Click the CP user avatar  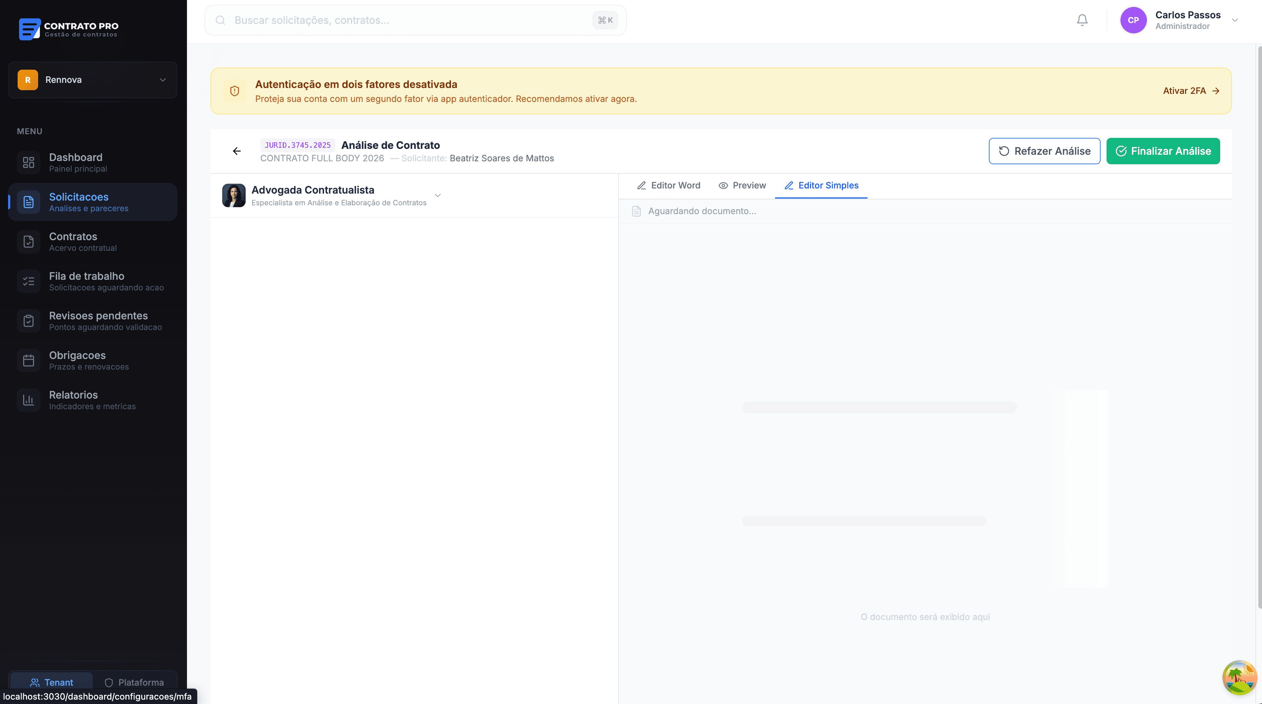(1133, 20)
